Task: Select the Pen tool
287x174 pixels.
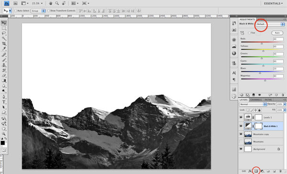Action: [x=4, y=97]
